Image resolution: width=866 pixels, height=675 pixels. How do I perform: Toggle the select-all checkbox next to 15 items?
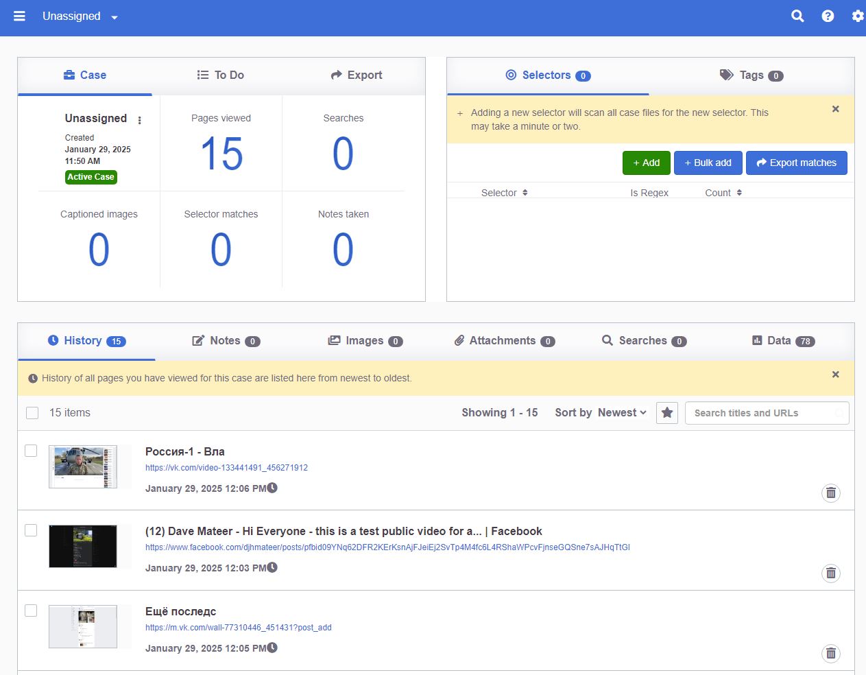coord(32,413)
